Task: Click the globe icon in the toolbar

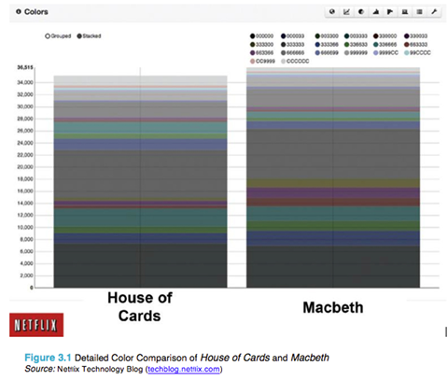Action: [x=332, y=12]
